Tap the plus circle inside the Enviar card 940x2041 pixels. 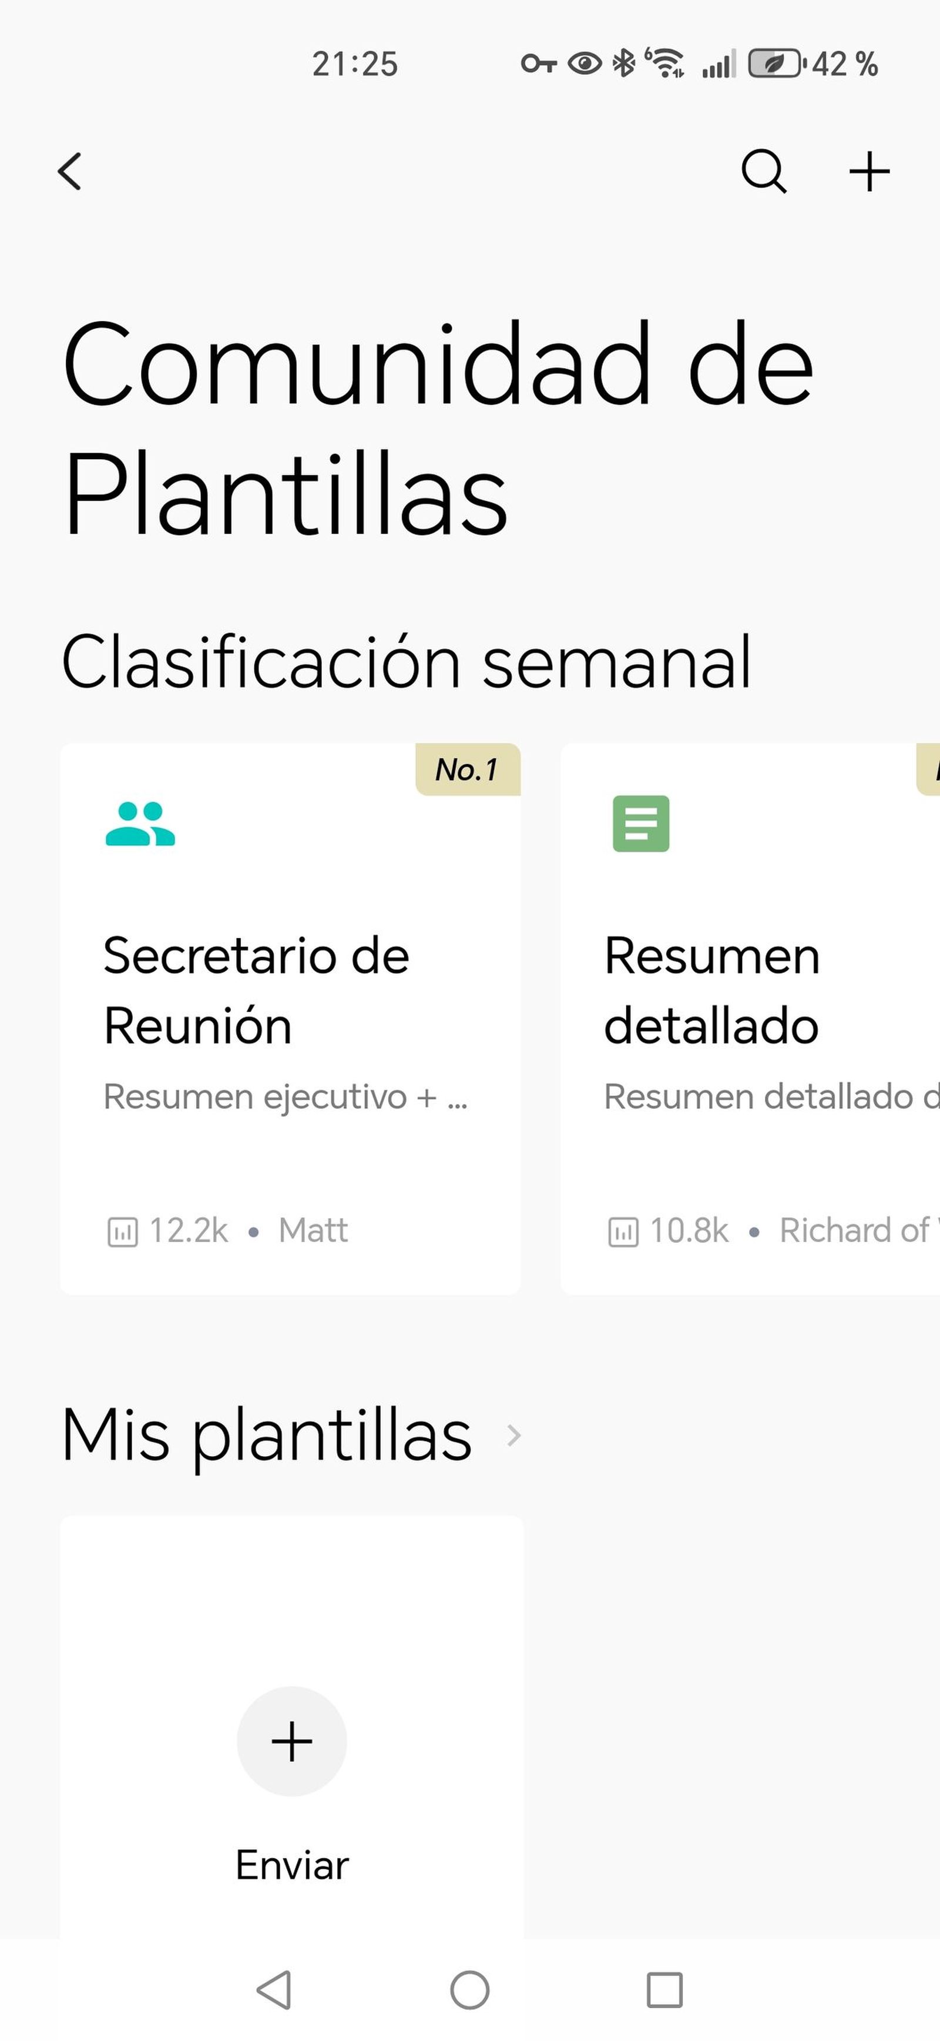point(291,1741)
